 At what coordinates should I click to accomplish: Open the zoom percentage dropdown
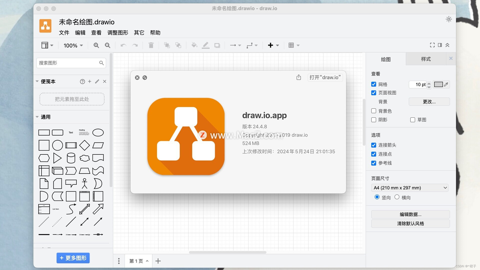(73, 45)
